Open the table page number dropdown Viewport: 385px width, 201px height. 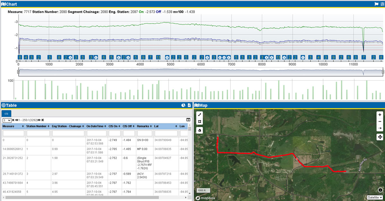pyautogui.click(x=7, y=120)
